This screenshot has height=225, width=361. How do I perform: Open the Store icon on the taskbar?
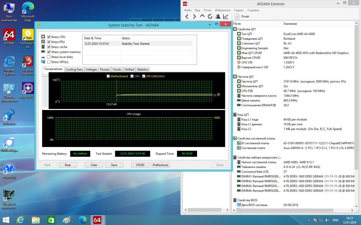point(51,220)
